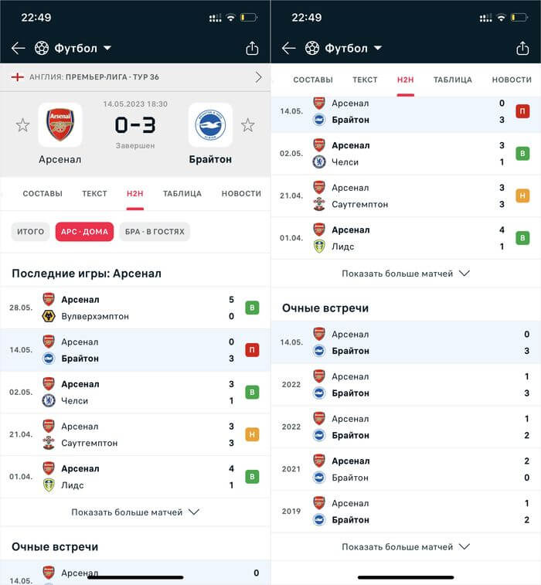Image resolution: width=541 pixels, height=585 pixels.
Task: Tap the back arrow in left screen header
Action: click(19, 48)
